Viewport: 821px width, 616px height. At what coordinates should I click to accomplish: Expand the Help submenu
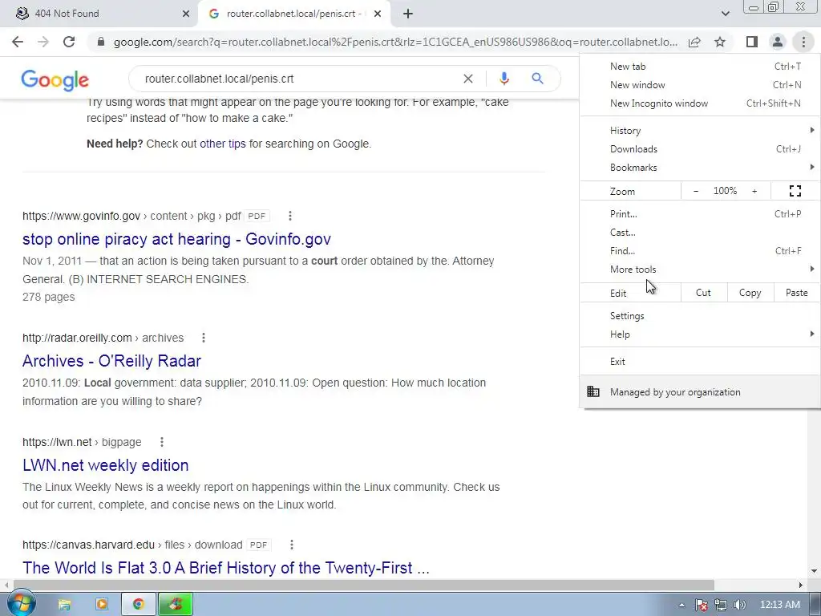coord(700,334)
